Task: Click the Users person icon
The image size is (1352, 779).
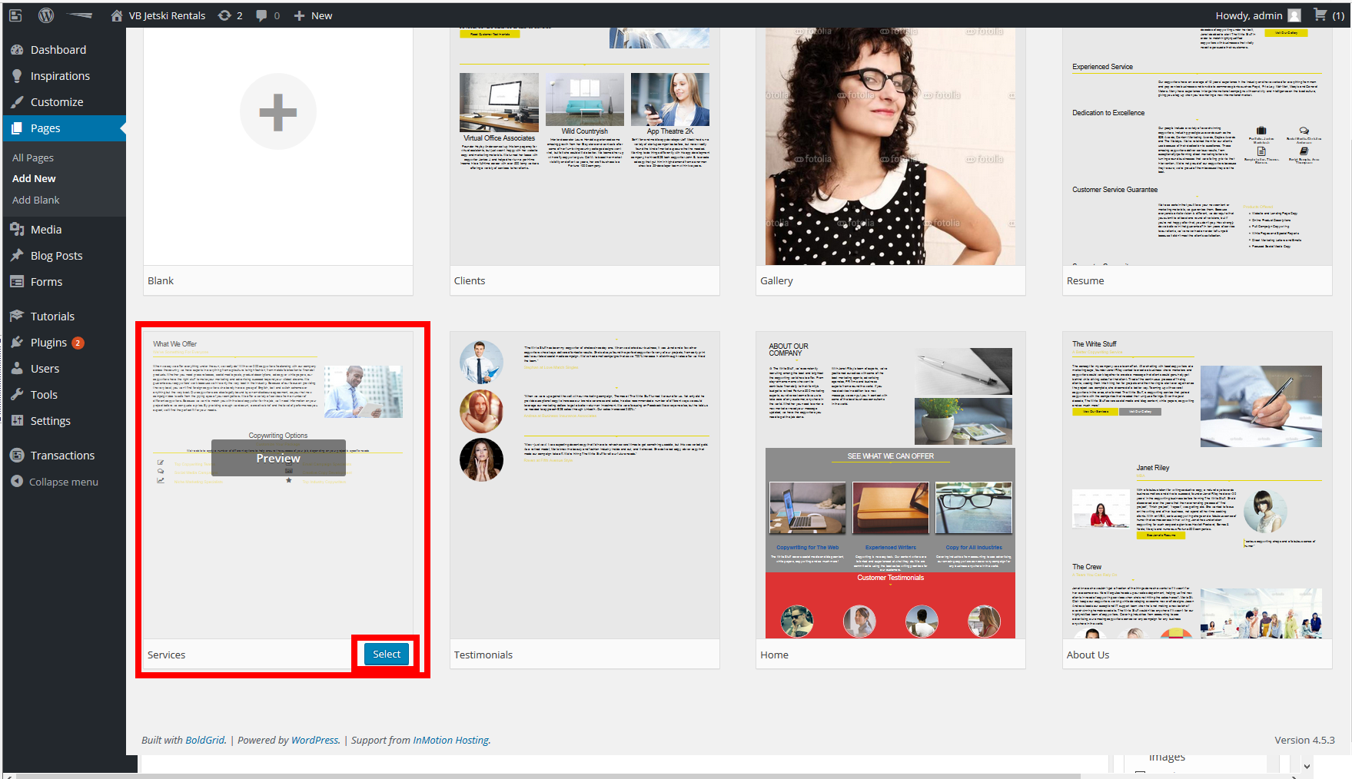Action: click(x=17, y=369)
